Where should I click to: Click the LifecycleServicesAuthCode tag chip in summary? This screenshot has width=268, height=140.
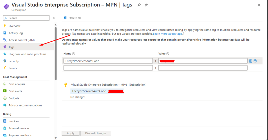tap(97, 91)
